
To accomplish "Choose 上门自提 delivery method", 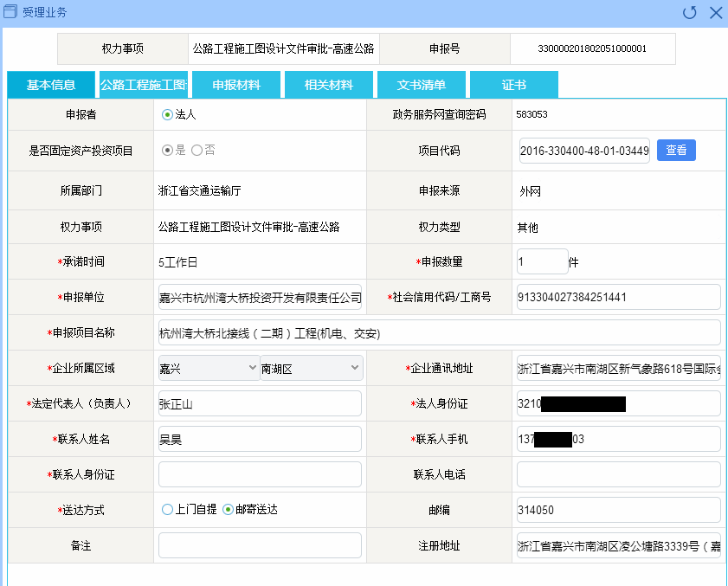I will [x=167, y=510].
